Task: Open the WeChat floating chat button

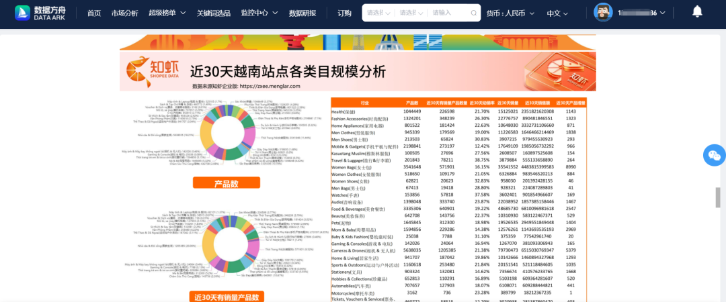Action: 715,156
